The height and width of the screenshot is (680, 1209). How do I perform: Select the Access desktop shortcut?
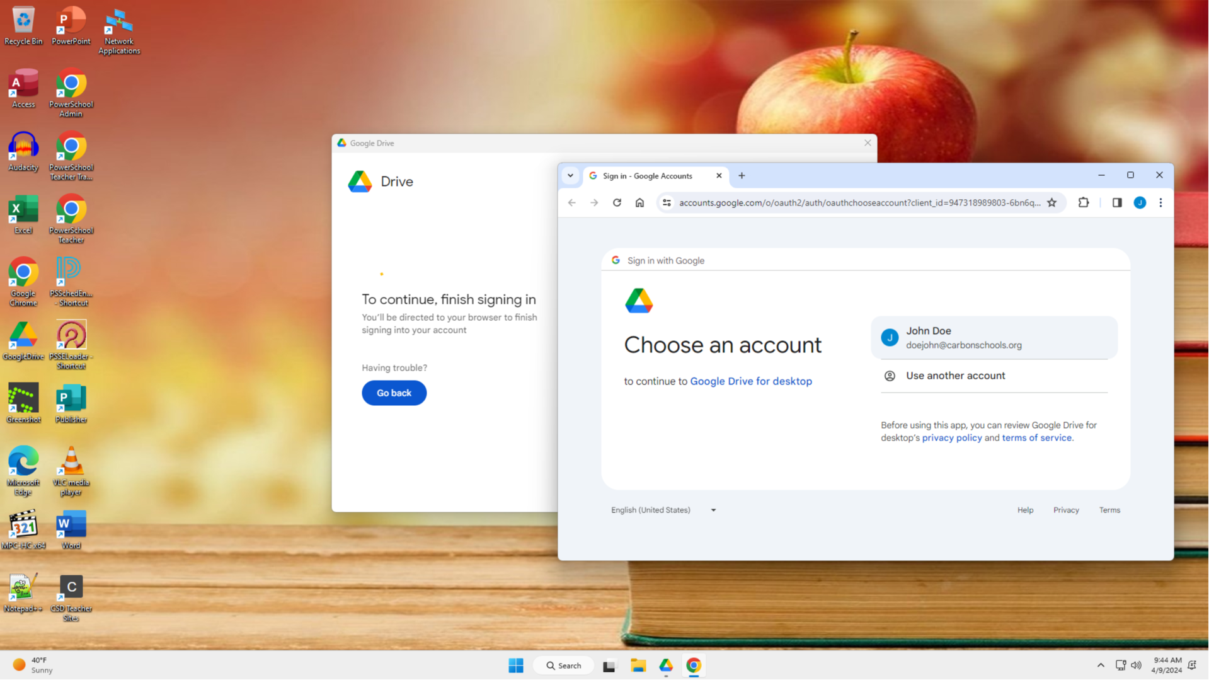pyautogui.click(x=23, y=89)
